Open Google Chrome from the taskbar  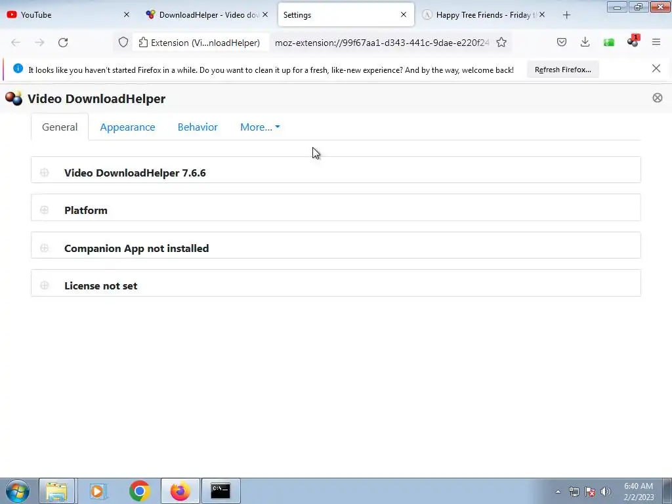tap(139, 491)
